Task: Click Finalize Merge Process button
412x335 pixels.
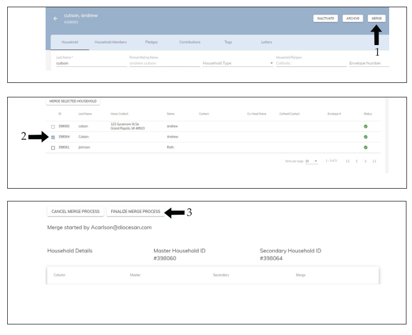Action: (x=135, y=211)
